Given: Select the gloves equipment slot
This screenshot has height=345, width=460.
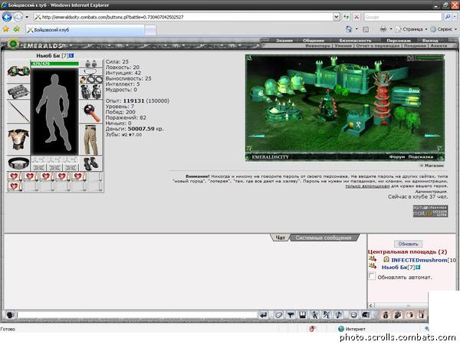Looking at the screenshot, I should (91, 92).
